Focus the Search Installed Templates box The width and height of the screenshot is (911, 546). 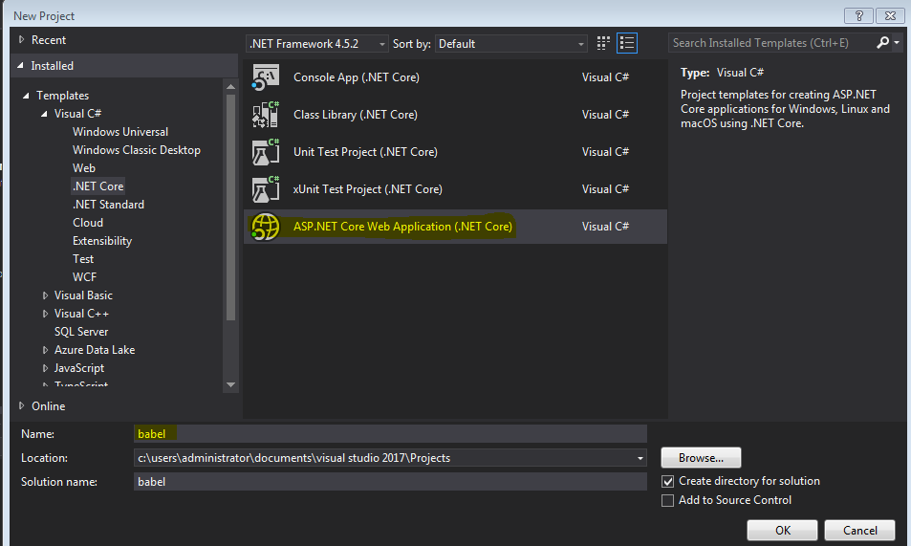(771, 42)
